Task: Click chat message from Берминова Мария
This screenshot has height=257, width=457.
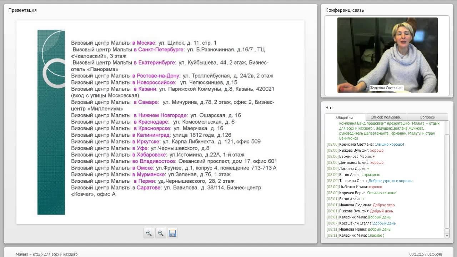Action: (351, 157)
